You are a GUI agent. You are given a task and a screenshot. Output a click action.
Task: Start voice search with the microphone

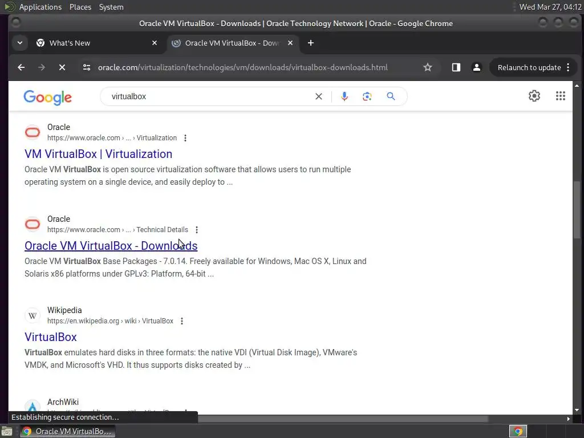click(x=344, y=96)
